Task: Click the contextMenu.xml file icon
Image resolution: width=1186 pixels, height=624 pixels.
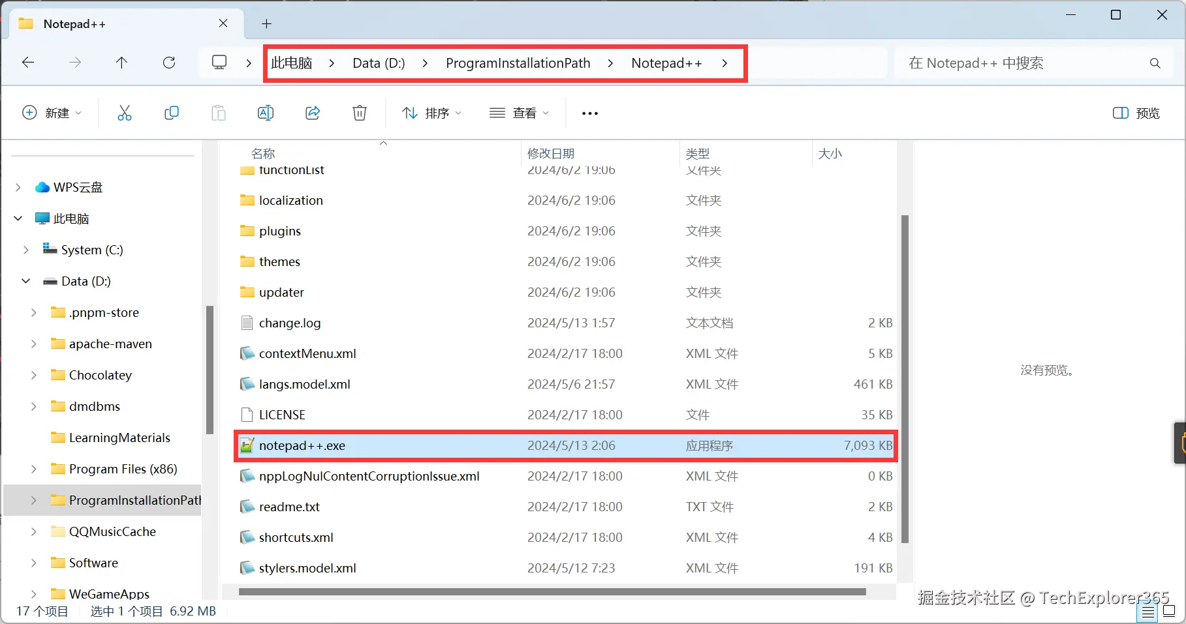Action: coord(247,354)
